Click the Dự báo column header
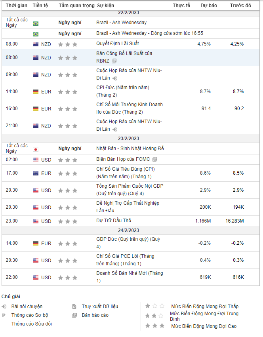The height and width of the screenshot is (337, 263). click(209, 6)
